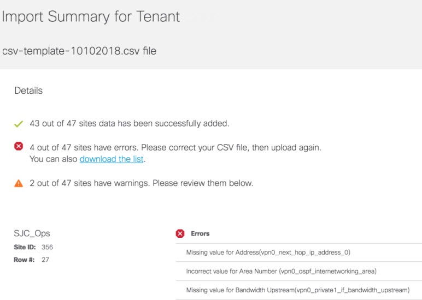
Task: Click the Row # label
Action: coord(24,260)
